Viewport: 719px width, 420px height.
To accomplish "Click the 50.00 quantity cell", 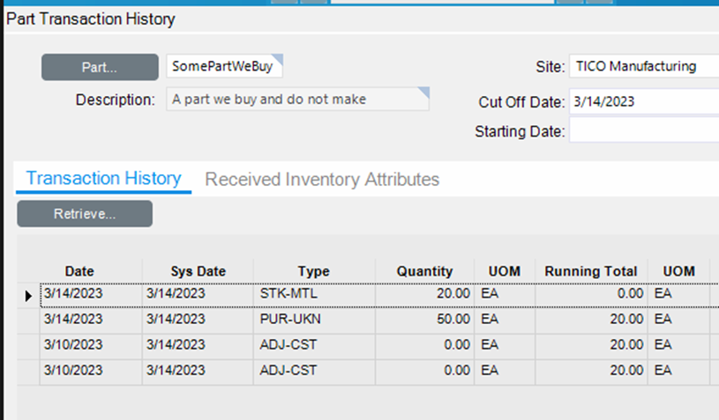I will pyautogui.click(x=424, y=319).
